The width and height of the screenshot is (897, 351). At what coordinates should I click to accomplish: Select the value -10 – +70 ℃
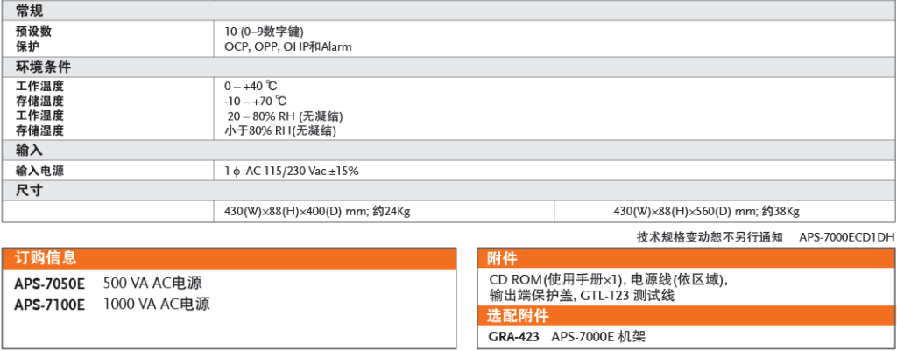point(256,102)
